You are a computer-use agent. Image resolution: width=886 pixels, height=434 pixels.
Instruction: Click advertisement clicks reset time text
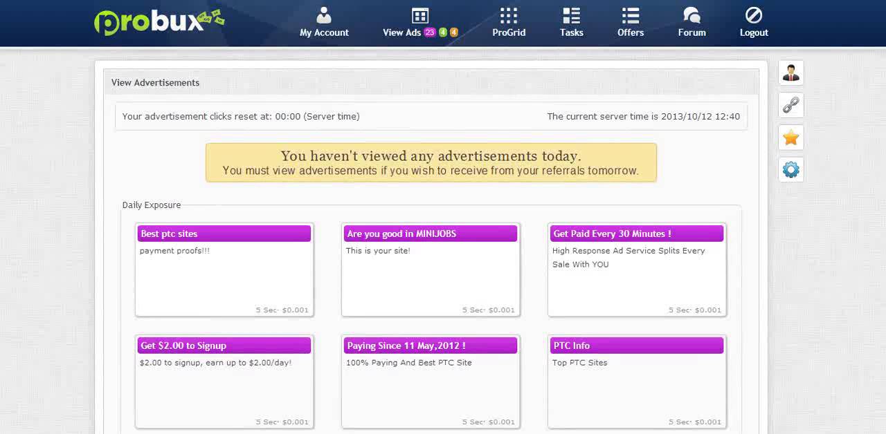tap(241, 116)
